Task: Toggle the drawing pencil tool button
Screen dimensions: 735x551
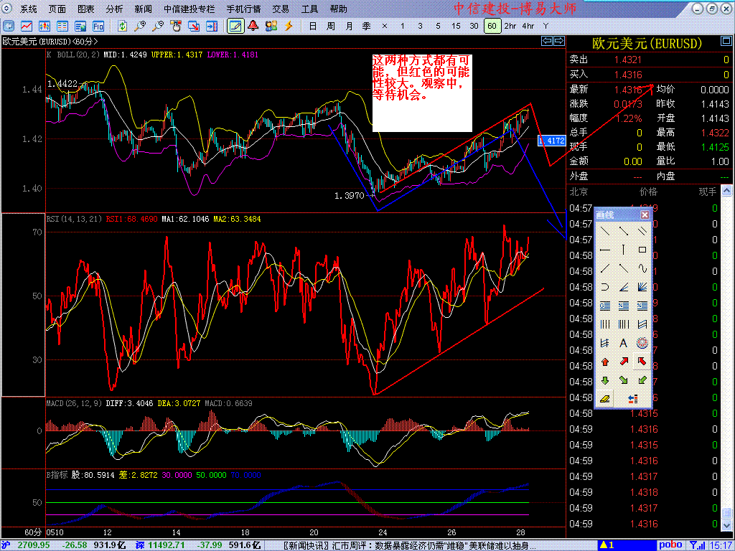Action: click(x=235, y=26)
